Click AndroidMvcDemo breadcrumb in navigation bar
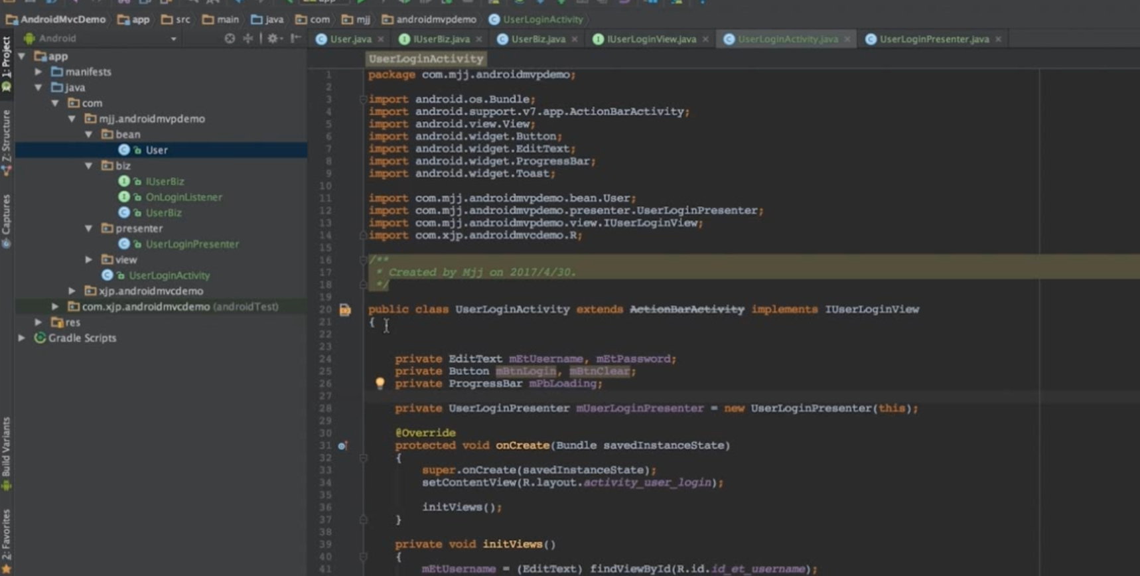This screenshot has width=1140, height=576. 56,19
